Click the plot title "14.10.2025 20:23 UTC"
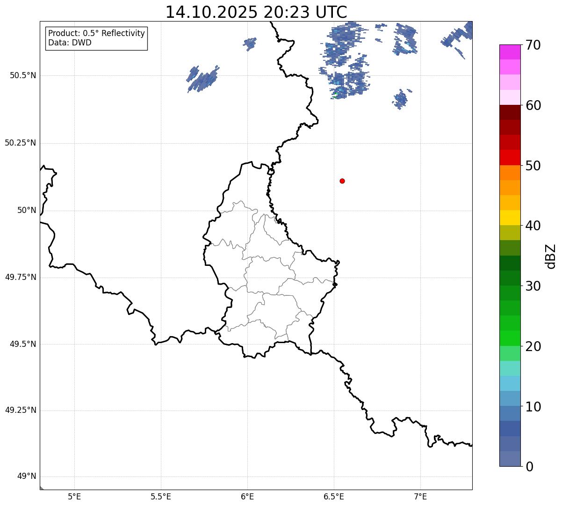The width and height of the screenshot is (562, 506). click(256, 12)
